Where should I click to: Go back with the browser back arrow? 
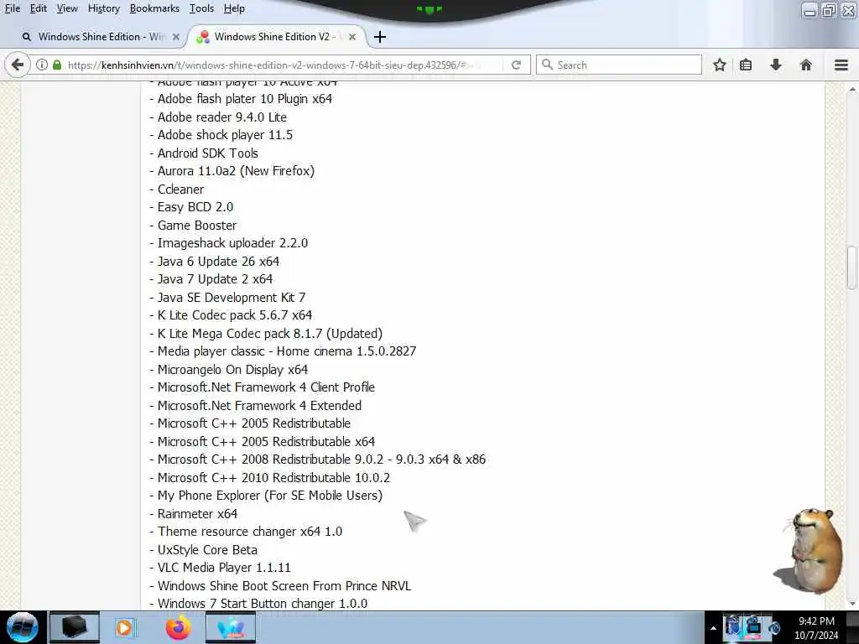(x=17, y=65)
